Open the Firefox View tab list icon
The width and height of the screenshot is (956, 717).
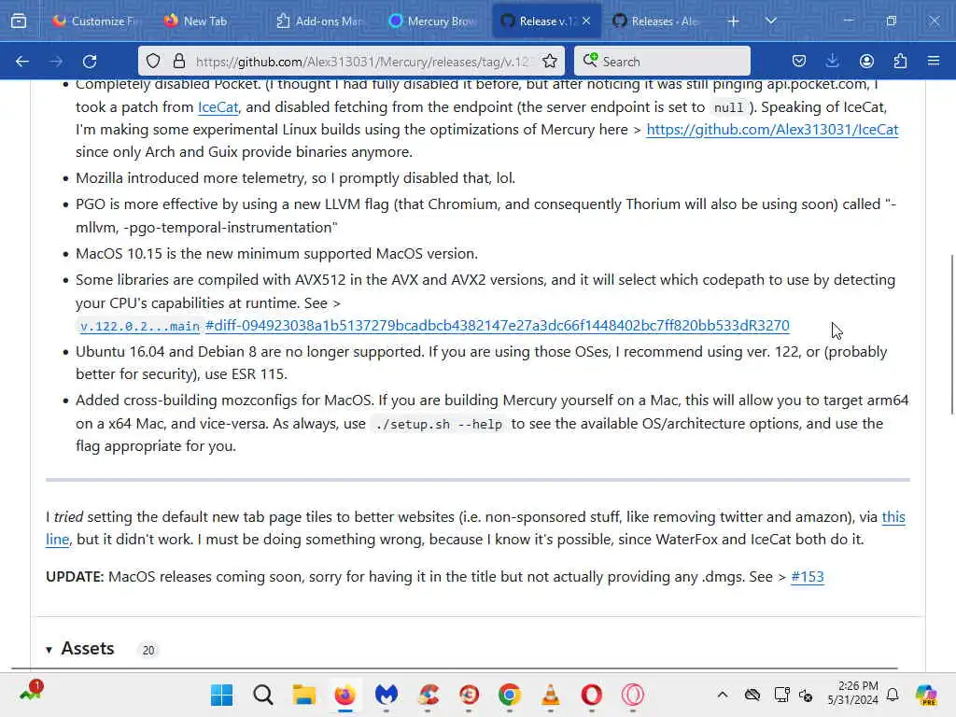click(19, 21)
